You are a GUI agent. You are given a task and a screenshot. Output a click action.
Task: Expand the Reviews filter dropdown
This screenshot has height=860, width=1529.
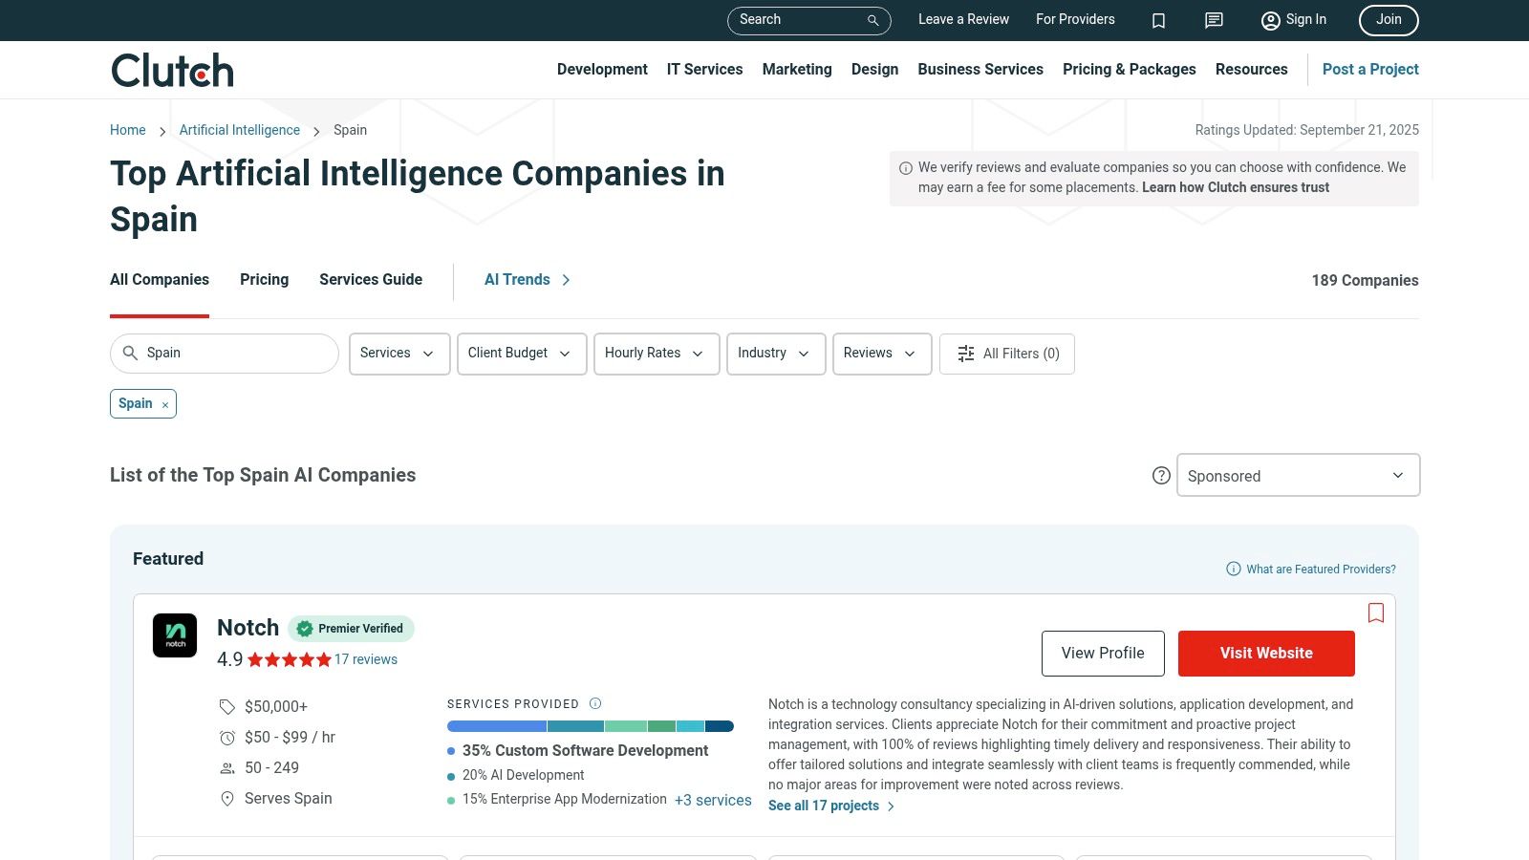pos(882,354)
